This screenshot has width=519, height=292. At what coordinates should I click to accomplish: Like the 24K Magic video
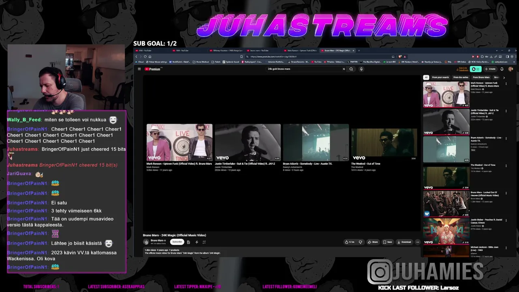[350, 242]
